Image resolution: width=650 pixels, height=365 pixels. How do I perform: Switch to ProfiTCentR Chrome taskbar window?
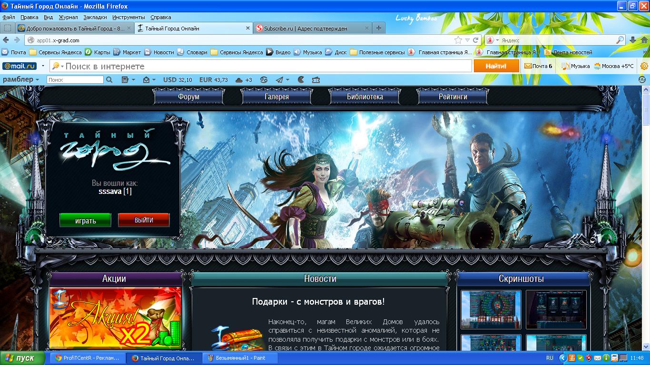click(88, 358)
